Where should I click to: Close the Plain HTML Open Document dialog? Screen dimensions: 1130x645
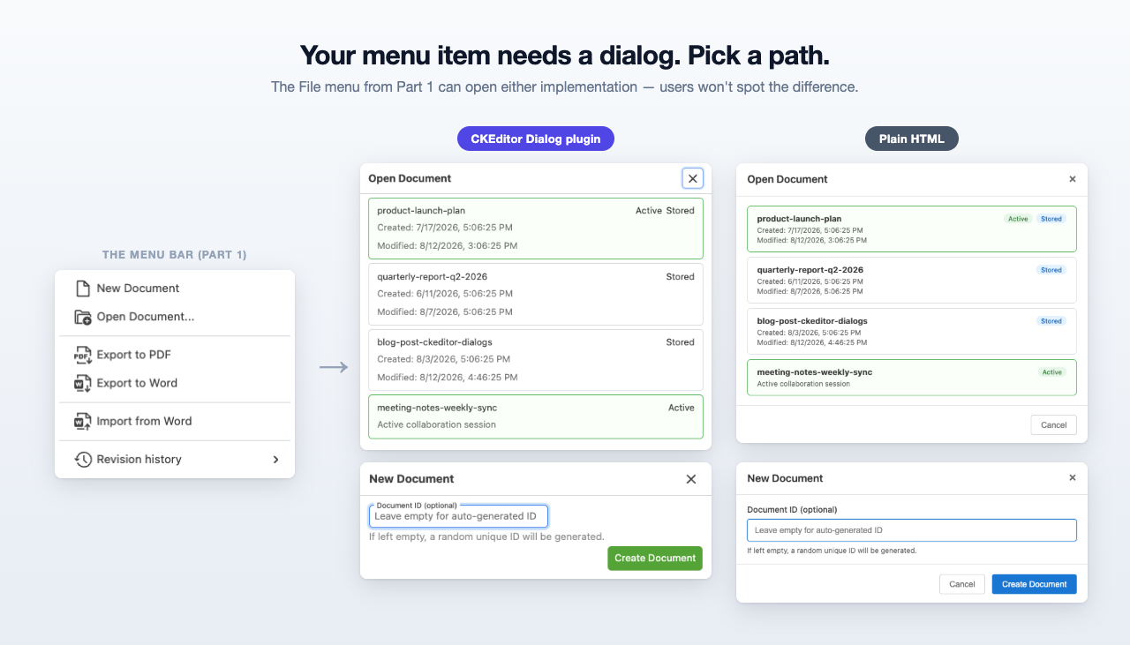[1073, 179]
